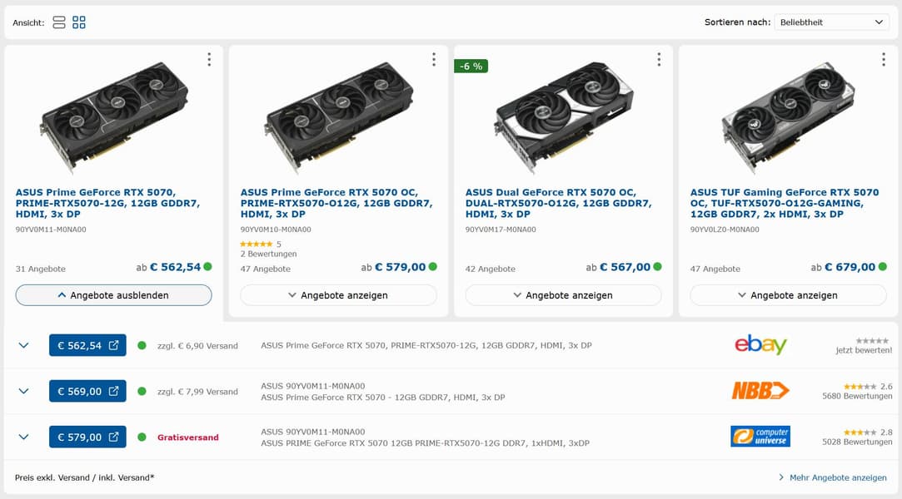Viewport: 902px width, 499px height.
Task: Show offers for ASUS Dual RTX 5070 OC
Action: 563,295
